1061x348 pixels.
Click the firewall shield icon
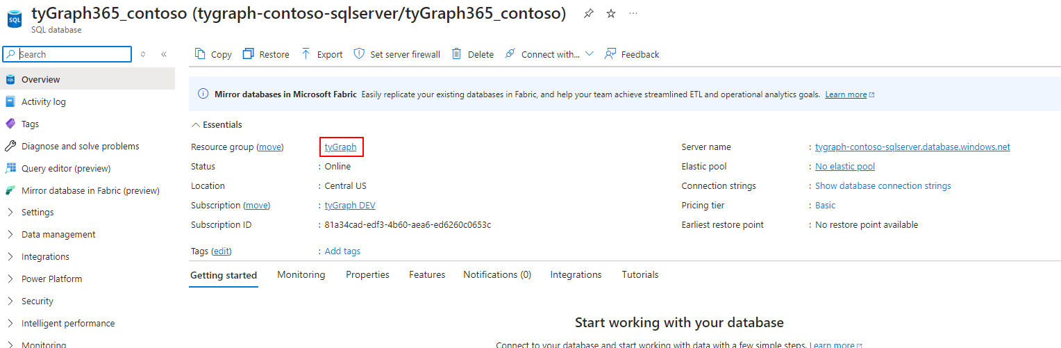359,54
